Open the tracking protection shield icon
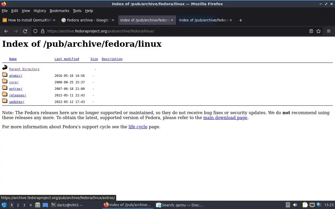This screenshot has height=209, width=335. coord(35,31)
